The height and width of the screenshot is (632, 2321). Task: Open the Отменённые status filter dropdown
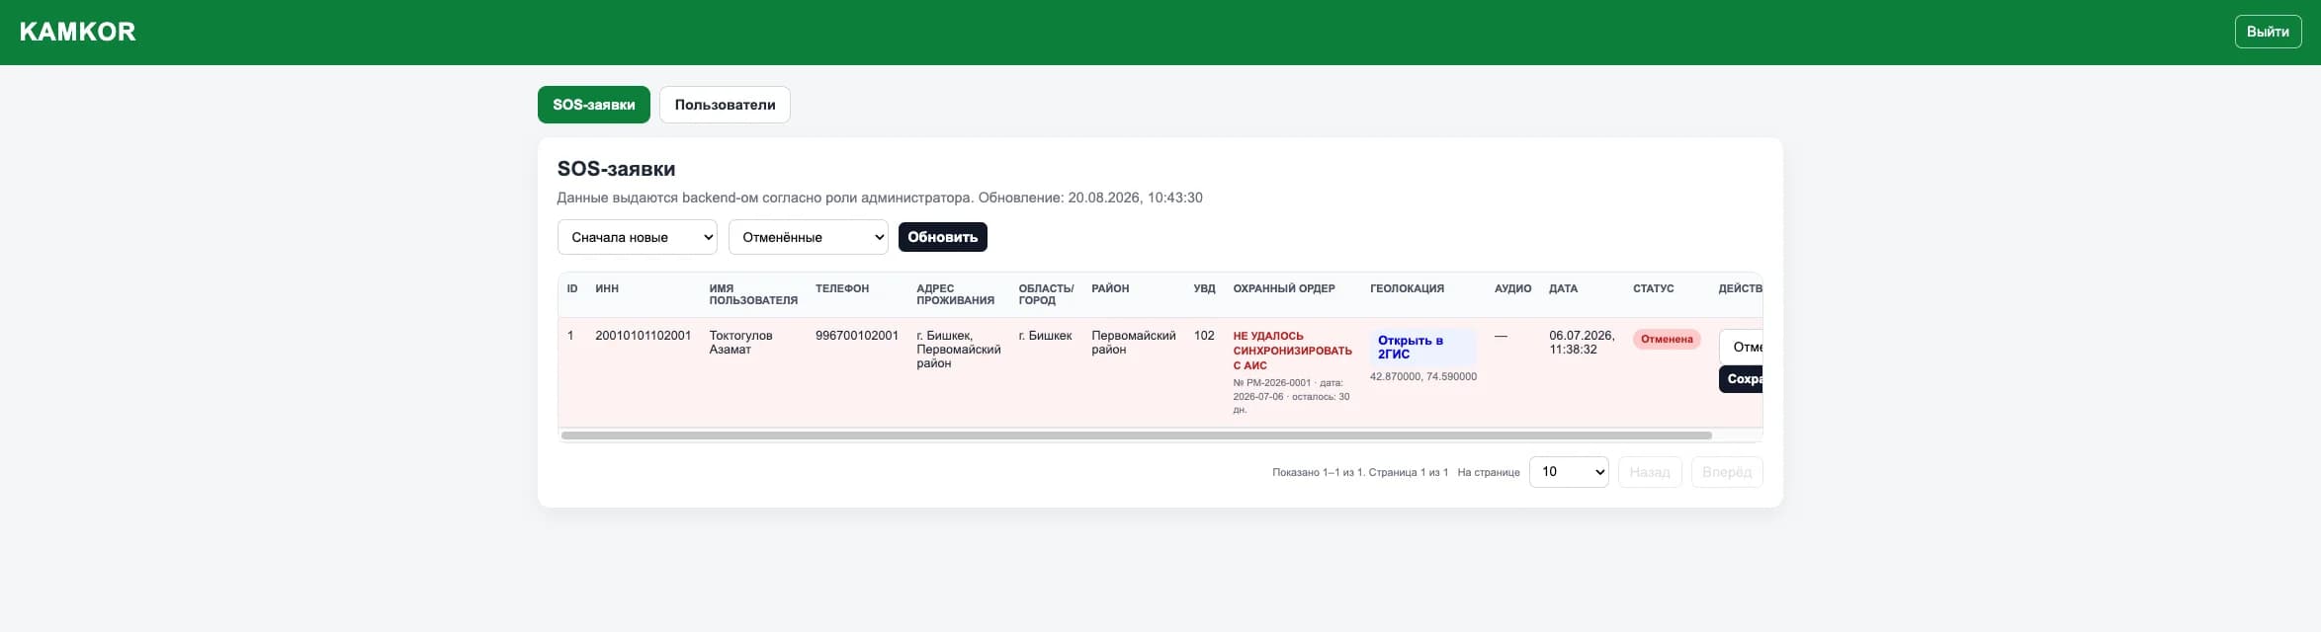pos(809,237)
